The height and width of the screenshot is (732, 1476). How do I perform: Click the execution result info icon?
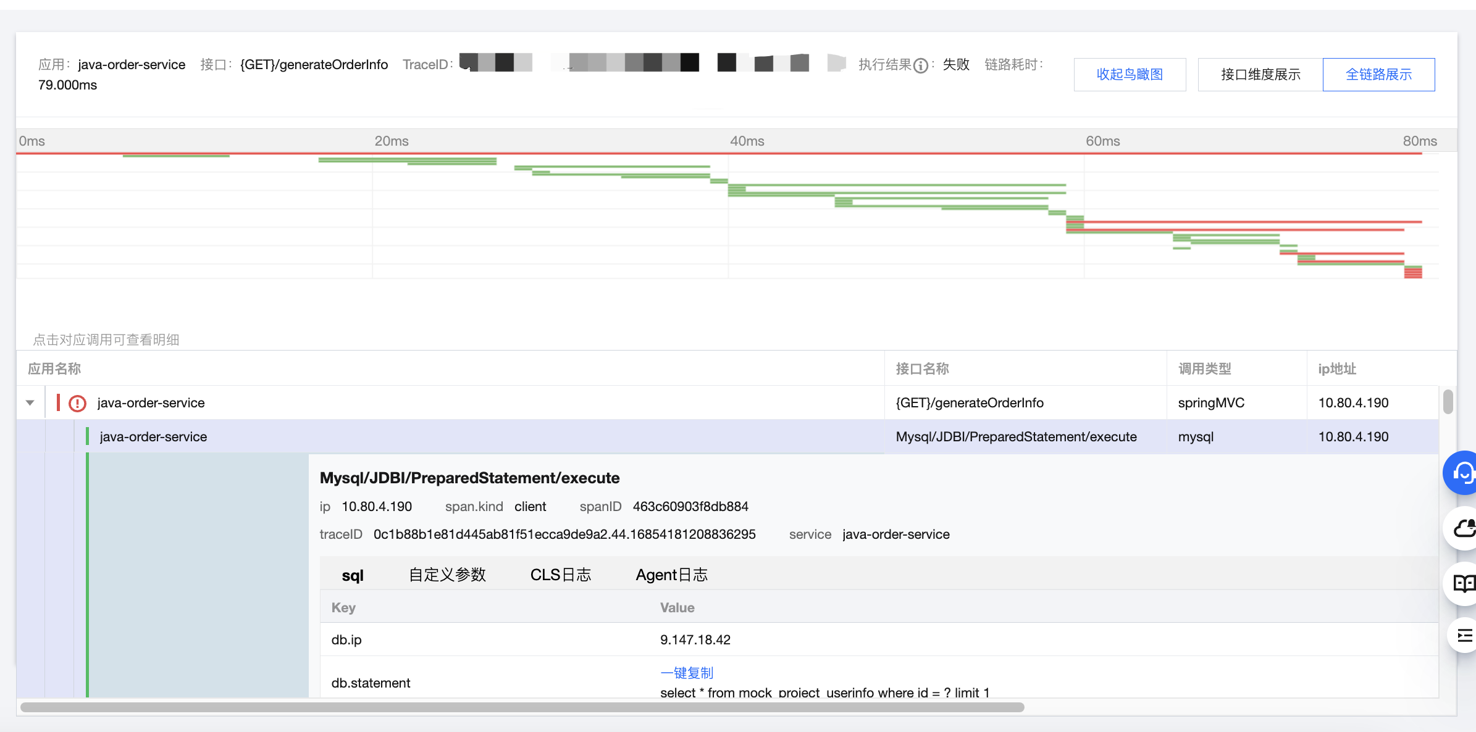click(920, 65)
